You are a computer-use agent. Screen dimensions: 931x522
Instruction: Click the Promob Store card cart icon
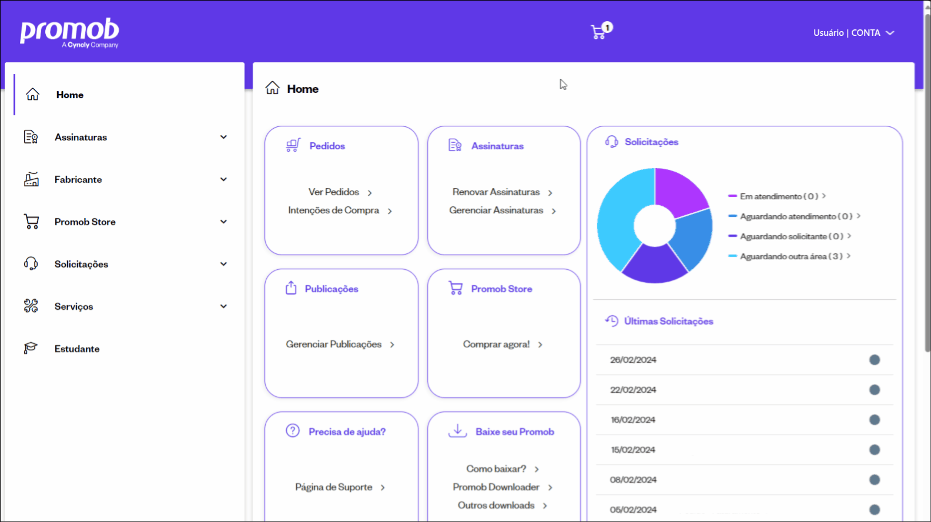(456, 288)
